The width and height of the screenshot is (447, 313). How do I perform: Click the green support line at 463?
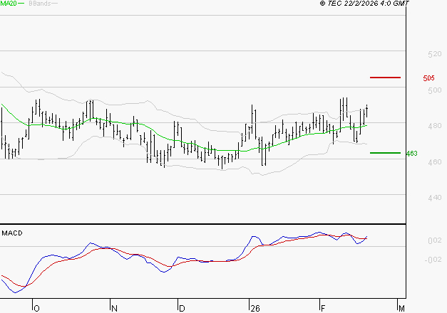click(385, 152)
